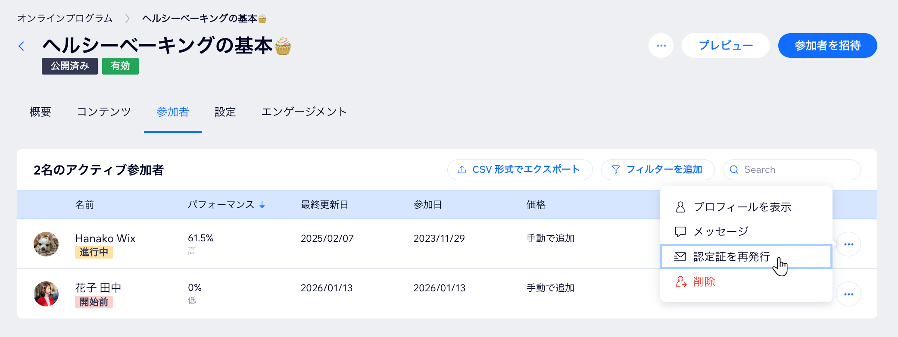The height and width of the screenshot is (337, 898).
Task: Select プロフィールを表示 in the context menu
Action: [742, 207]
